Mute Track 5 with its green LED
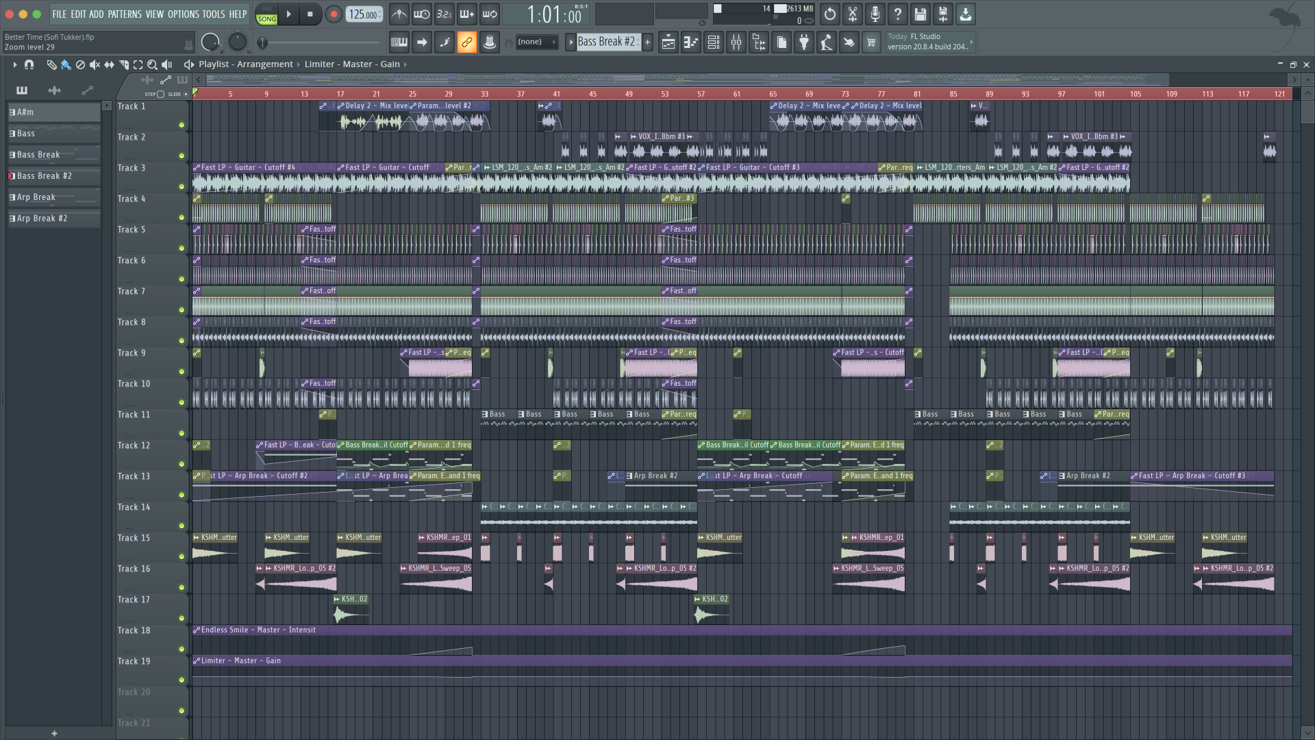The height and width of the screenshot is (740, 1315). pyautogui.click(x=181, y=248)
